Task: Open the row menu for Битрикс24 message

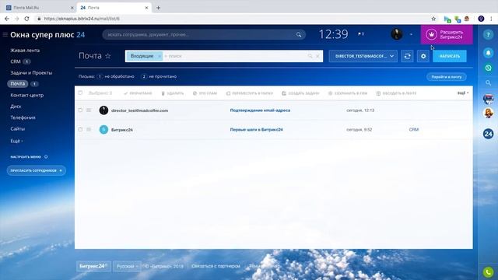Action: 89,130
